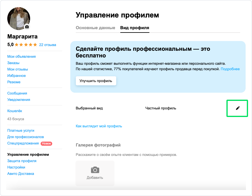Image resolution: width=252 pixels, height=196 pixels.
Task: Click the Частный профиль value text
Action: point(161,108)
